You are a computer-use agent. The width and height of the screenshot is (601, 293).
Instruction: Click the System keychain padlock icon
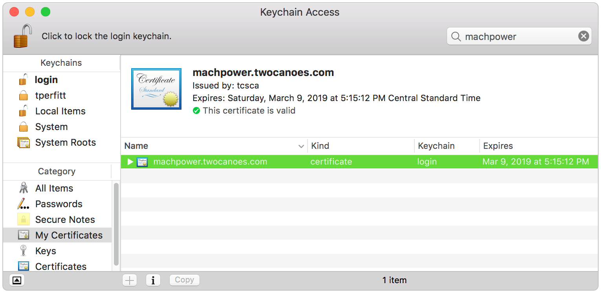point(24,127)
